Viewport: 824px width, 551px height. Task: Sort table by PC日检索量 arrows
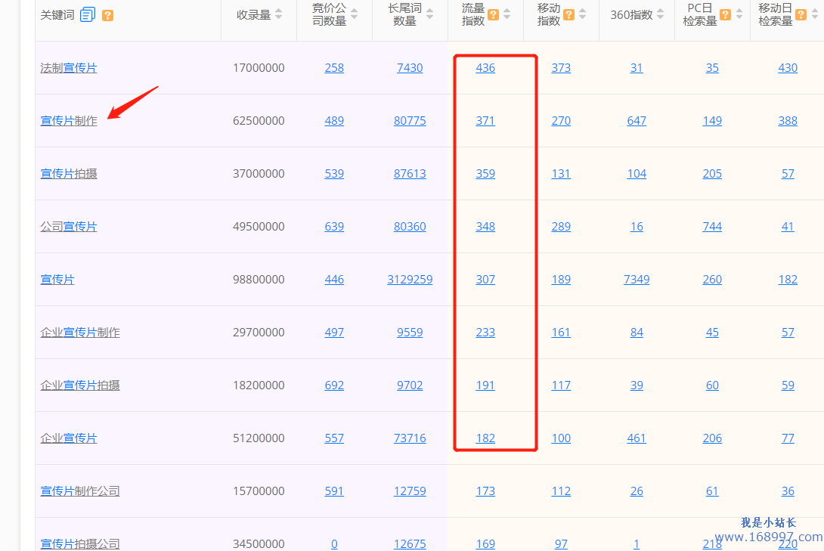coord(739,14)
